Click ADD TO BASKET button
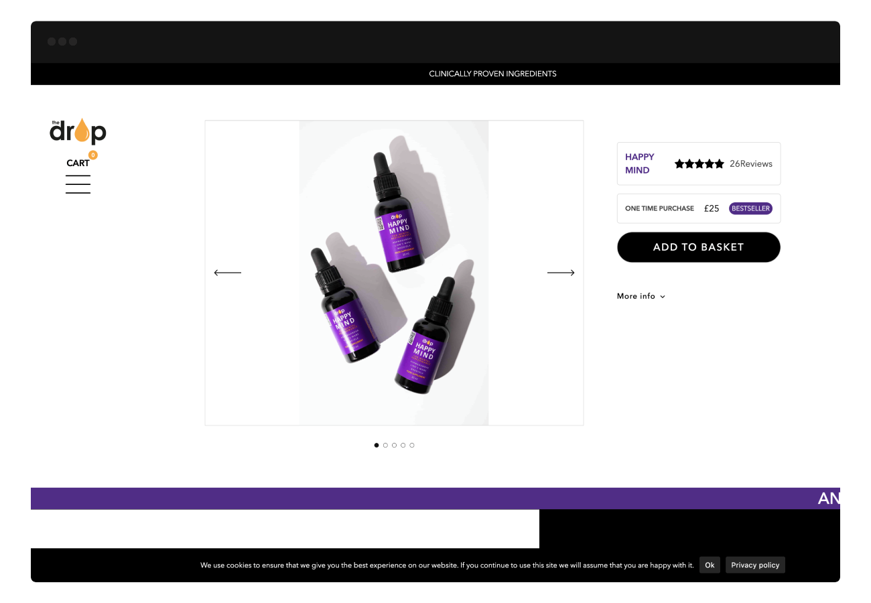This screenshot has height=603, width=871. [x=699, y=247]
